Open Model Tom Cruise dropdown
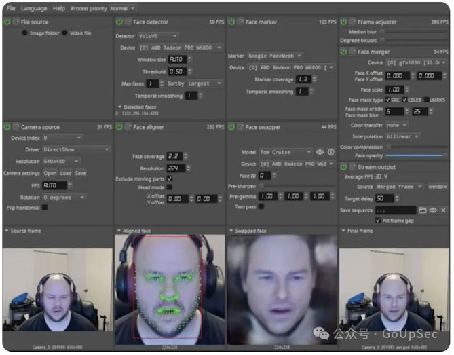The width and height of the screenshot is (454, 355). click(286, 152)
